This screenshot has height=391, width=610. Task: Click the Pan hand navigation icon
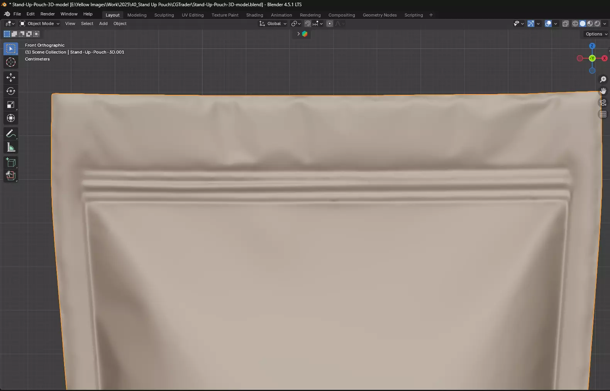pos(603,91)
